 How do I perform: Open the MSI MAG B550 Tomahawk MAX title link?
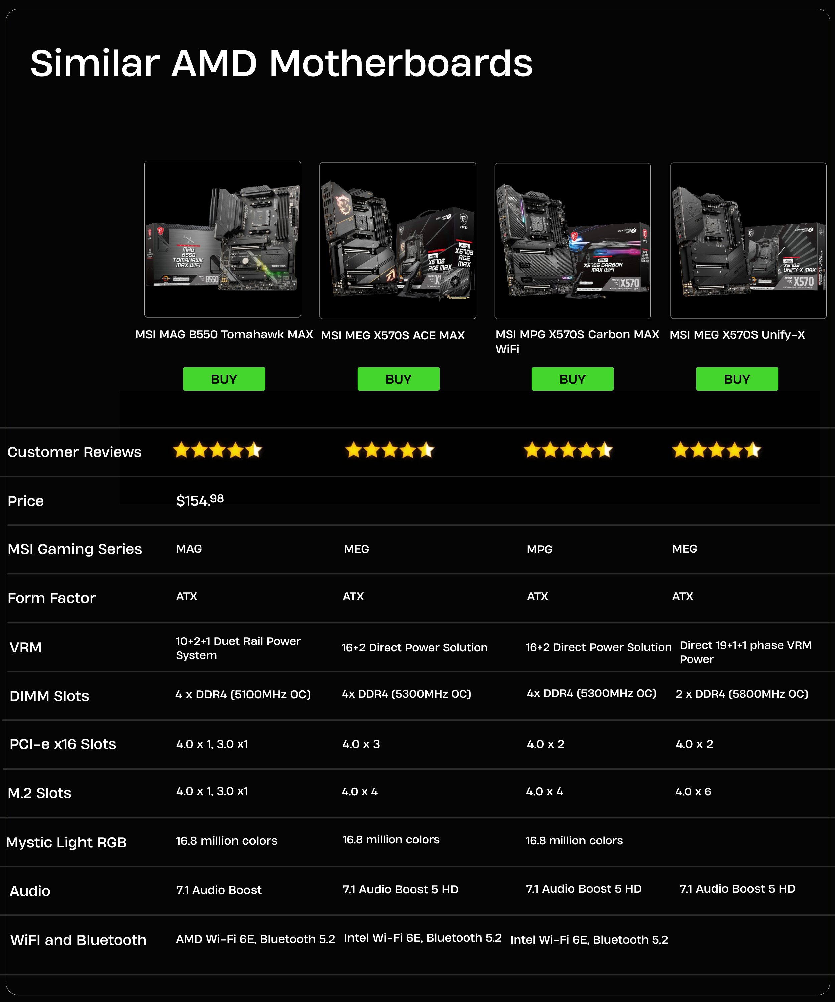(224, 334)
